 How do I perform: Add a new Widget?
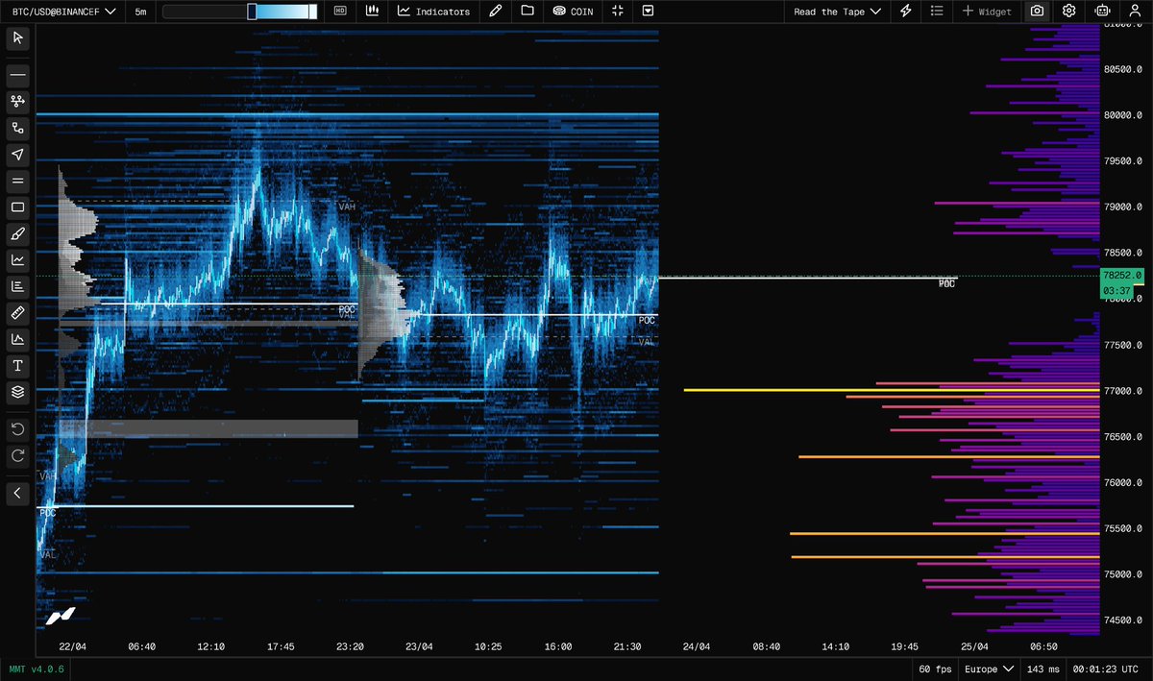[987, 12]
